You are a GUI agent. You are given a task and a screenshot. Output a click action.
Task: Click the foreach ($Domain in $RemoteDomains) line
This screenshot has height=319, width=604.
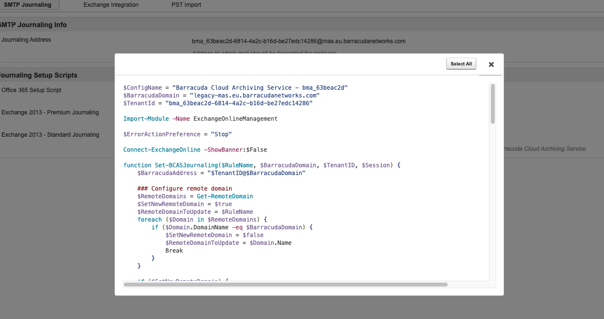coord(202,220)
